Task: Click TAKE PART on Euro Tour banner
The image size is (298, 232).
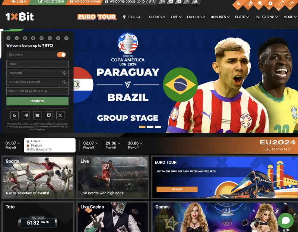Action: [x=177, y=189]
